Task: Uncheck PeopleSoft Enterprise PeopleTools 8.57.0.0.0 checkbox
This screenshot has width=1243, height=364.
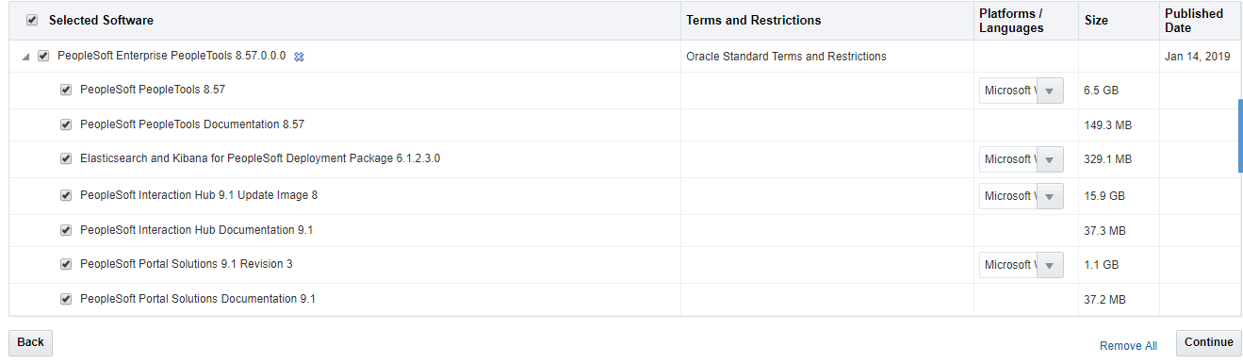Action: [x=43, y=57]
